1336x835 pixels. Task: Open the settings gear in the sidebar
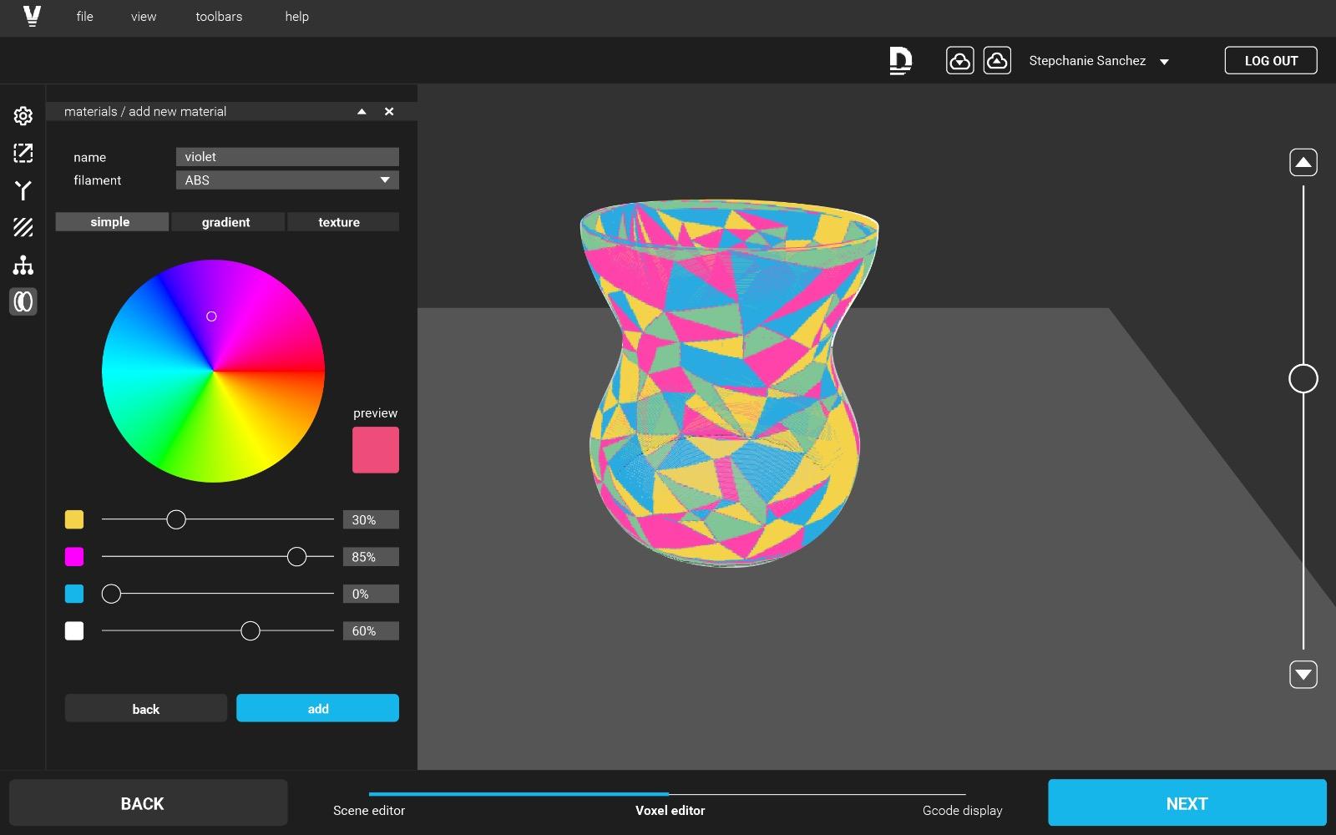pos(23,116)
